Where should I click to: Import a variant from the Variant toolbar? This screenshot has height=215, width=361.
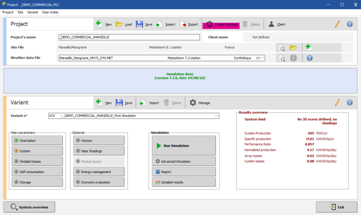pyautogui.click(x=143, y=103)
